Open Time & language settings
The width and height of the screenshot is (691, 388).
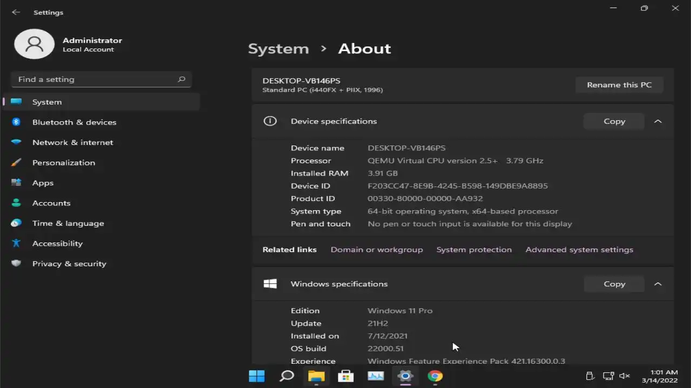coord(101,223)
